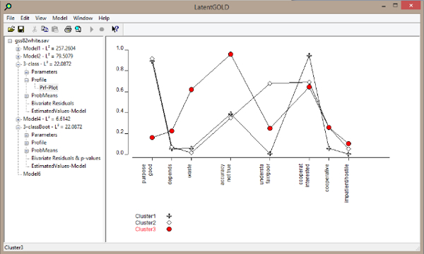
Task: Open the Window menu
Action: pyautogui.click(x=83, y=18)
